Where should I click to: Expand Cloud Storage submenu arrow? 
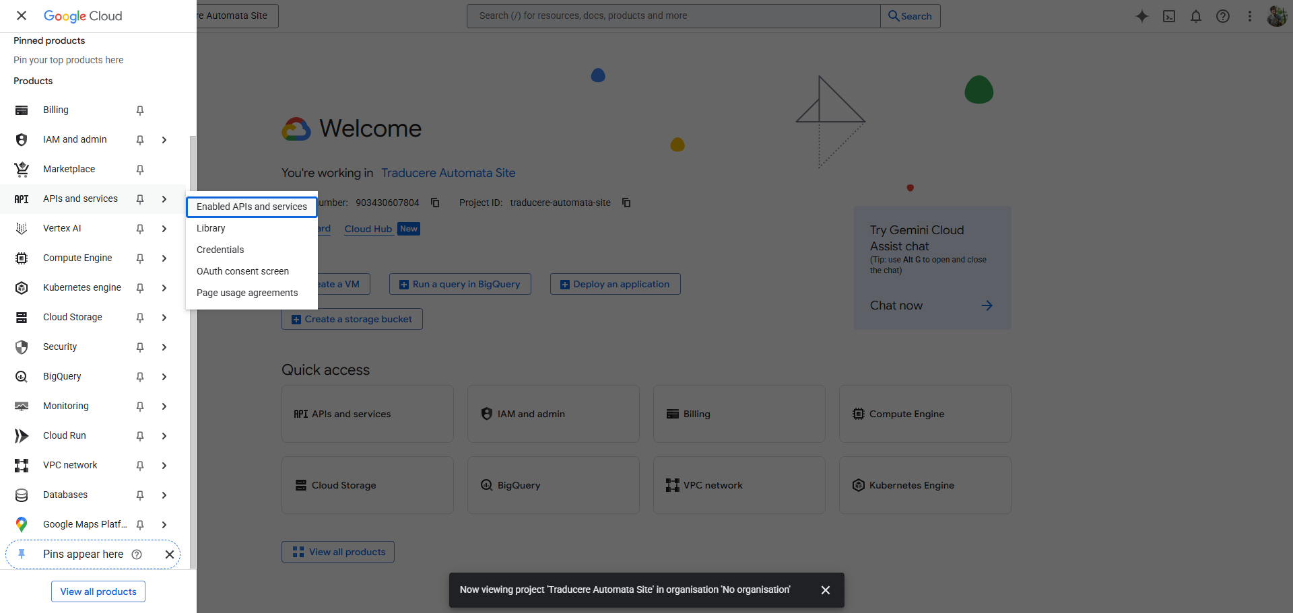[164, 318]
